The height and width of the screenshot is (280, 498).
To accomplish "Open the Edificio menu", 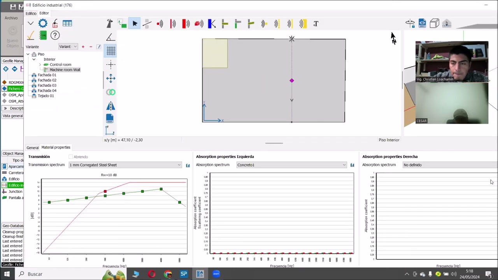I will [x=31, y=13].
